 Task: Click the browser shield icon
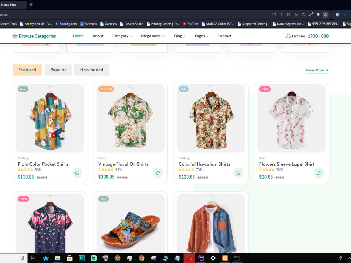(289, 15)
